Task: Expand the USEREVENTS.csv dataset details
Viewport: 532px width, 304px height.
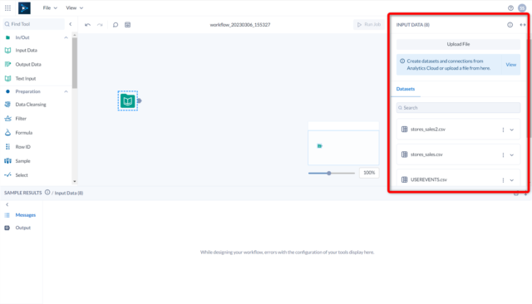Action: click(x=512, y=180)
